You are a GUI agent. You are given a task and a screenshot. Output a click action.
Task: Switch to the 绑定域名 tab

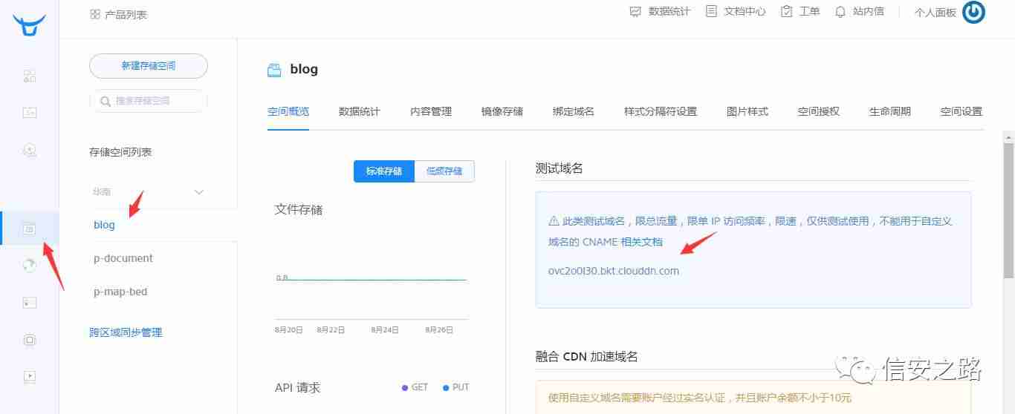coord(574,111)
